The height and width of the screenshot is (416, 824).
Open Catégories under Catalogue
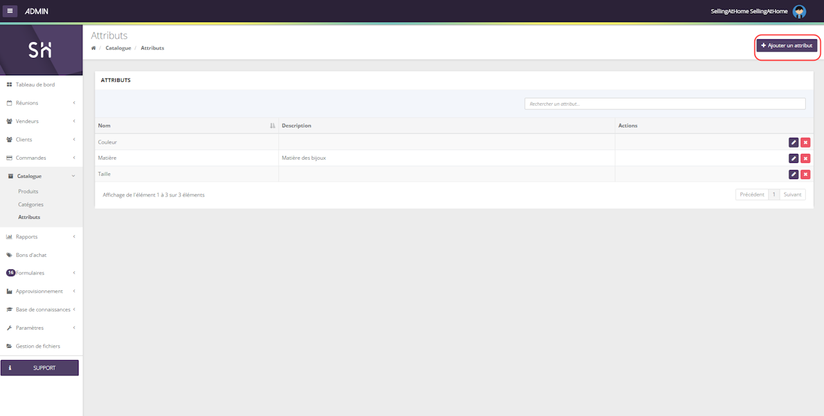tap(31, 204)
